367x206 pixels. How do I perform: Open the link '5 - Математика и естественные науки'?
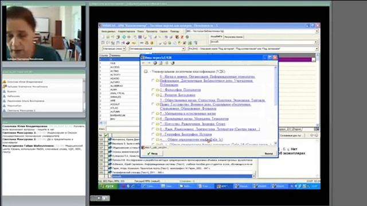188,113
